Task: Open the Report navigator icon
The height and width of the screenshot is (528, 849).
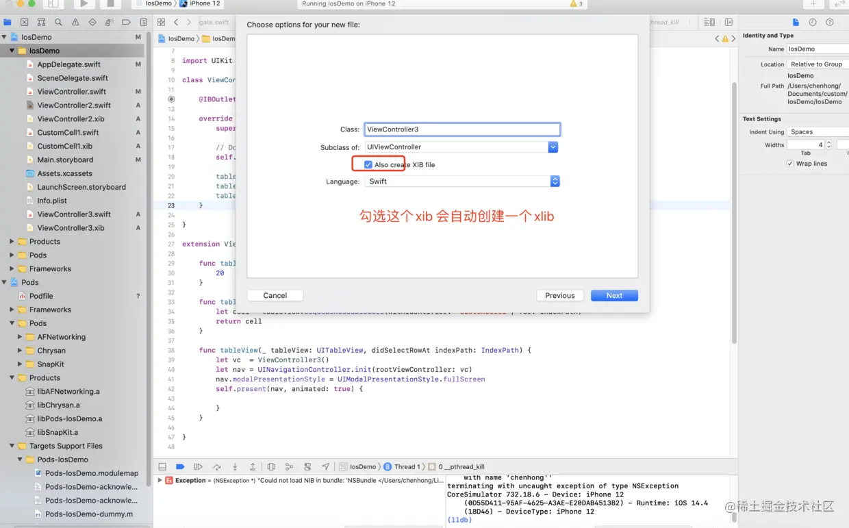Action: (x=143, y=22)
